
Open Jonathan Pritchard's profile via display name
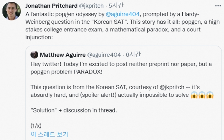[x=51, y=6]
